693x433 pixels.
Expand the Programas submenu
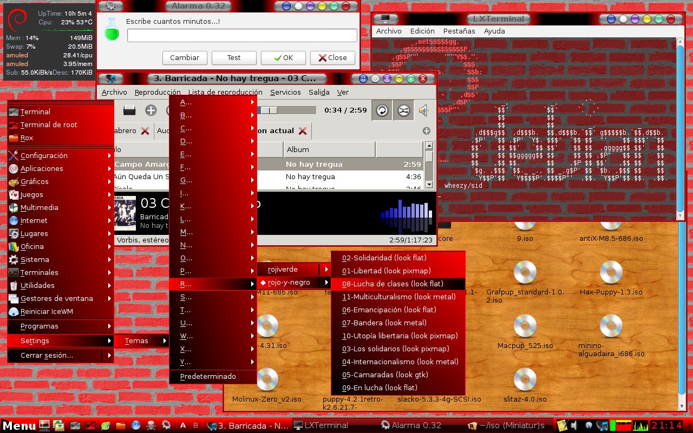coord(60,326)
